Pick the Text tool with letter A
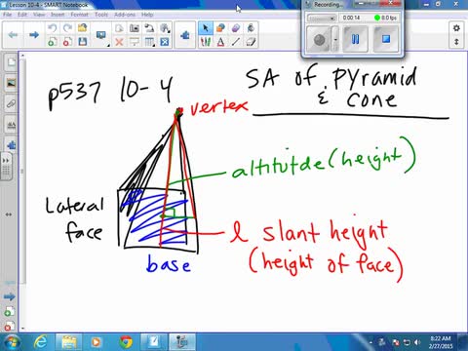 220,42
